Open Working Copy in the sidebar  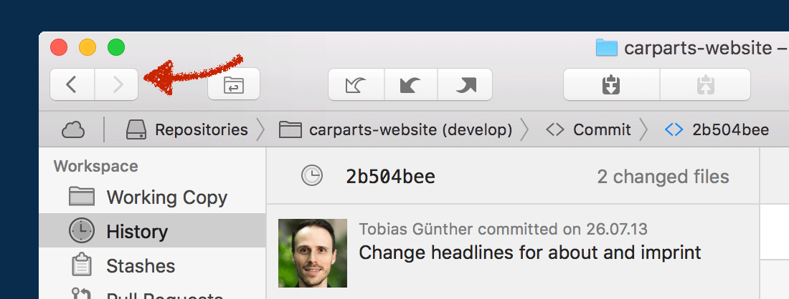[x=166, y=197]
